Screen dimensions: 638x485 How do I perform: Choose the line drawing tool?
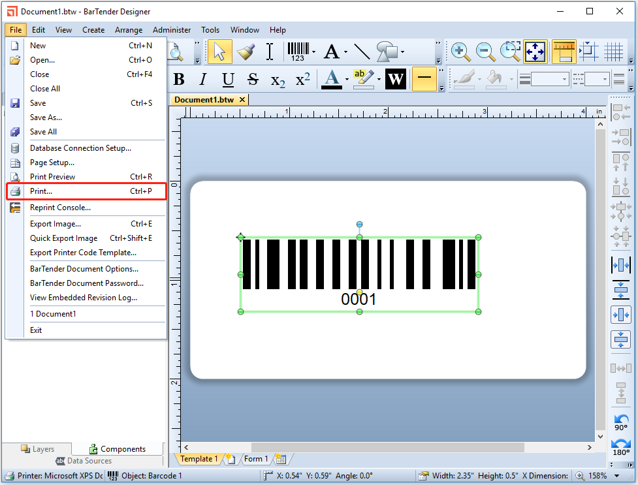pyautogui.click(x=362, y=52)
